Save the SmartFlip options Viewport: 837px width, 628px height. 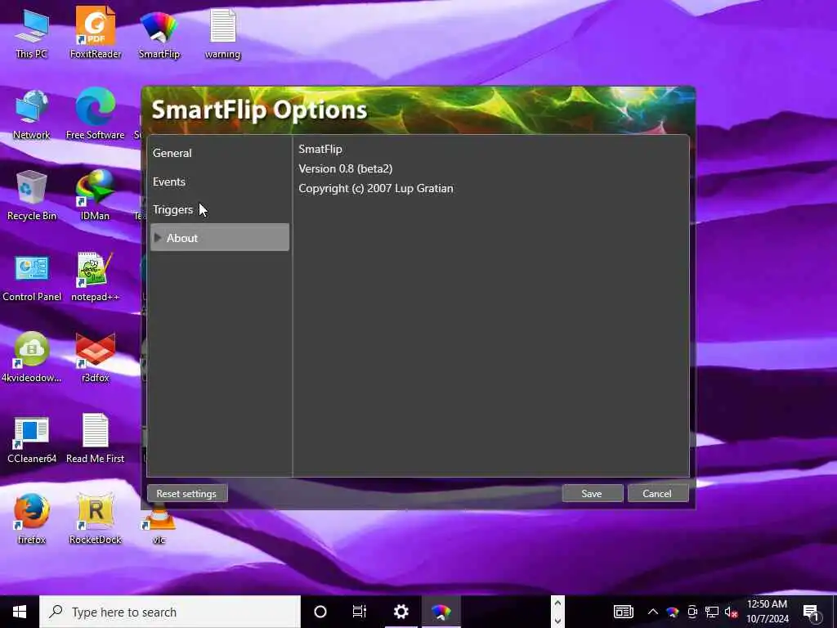[592, 493]
